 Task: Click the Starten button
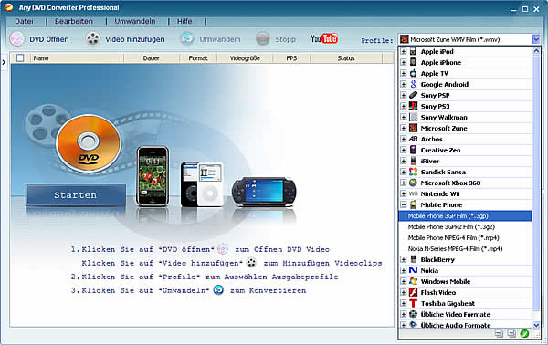coord(76,194)
